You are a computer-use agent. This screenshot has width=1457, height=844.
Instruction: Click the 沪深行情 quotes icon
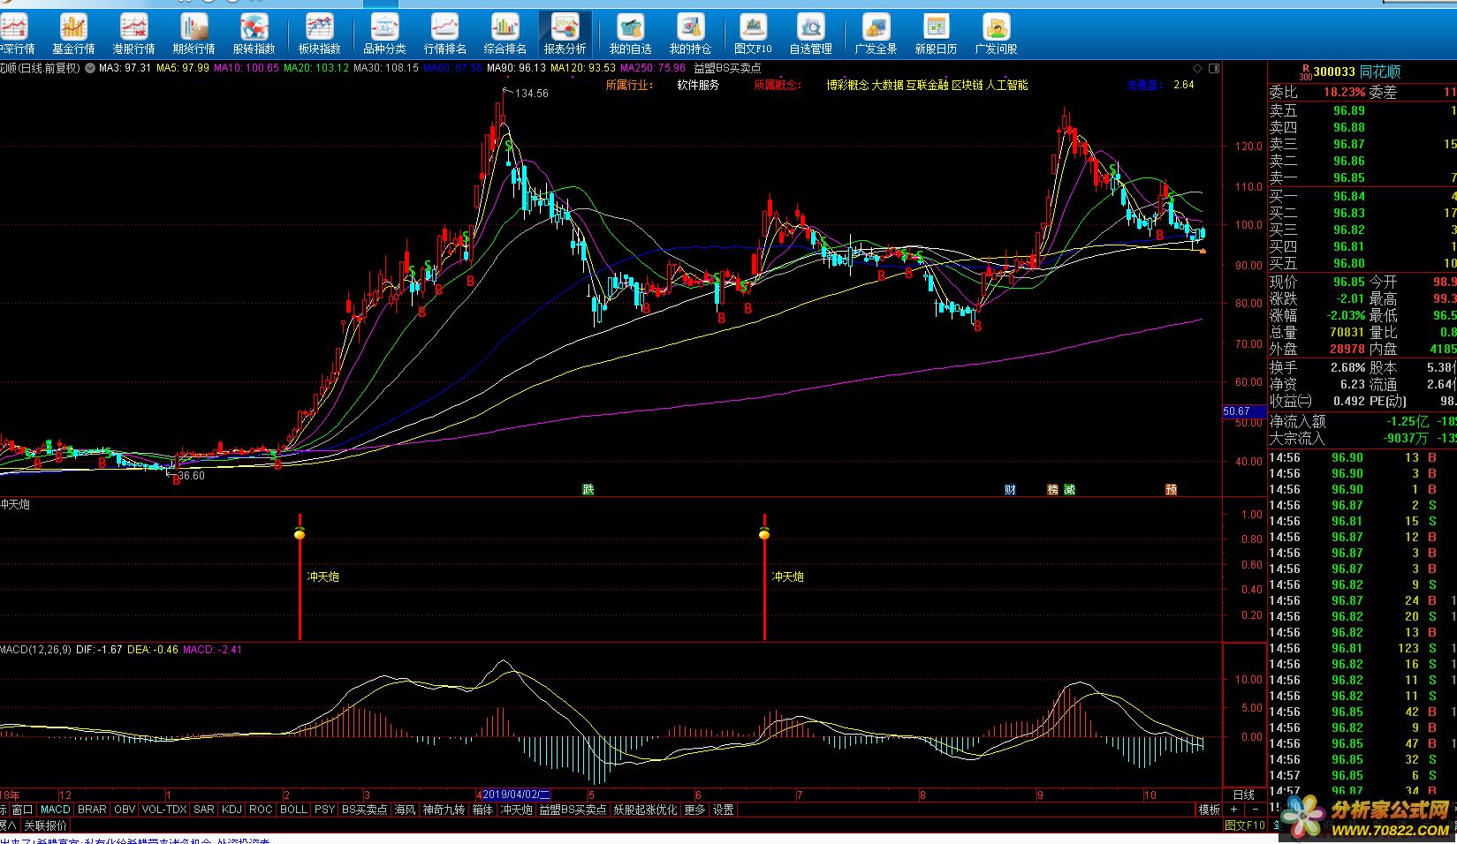16,34
